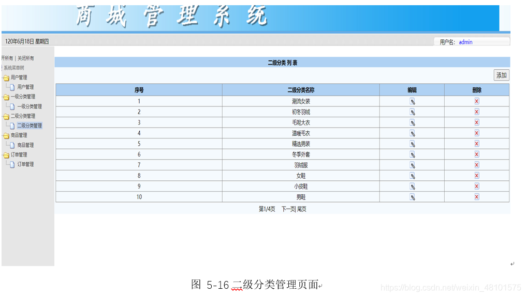Image resolution: width=526 pixels, height=297 pixels.
Task: Select the 潮流女装 name cell
Action: [x=301, y=101]
